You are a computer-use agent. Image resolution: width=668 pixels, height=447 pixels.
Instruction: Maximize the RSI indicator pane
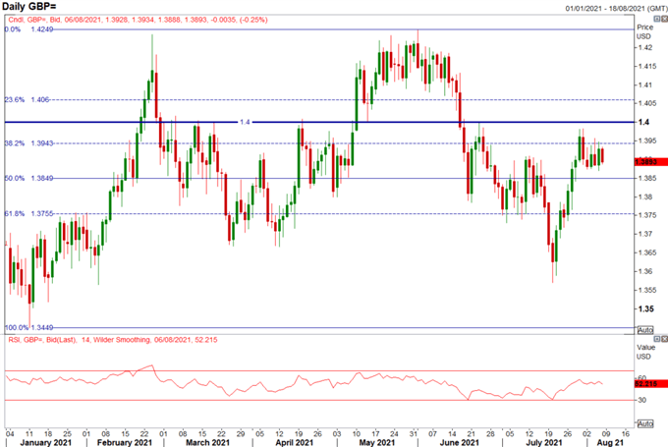coord(657,339)
